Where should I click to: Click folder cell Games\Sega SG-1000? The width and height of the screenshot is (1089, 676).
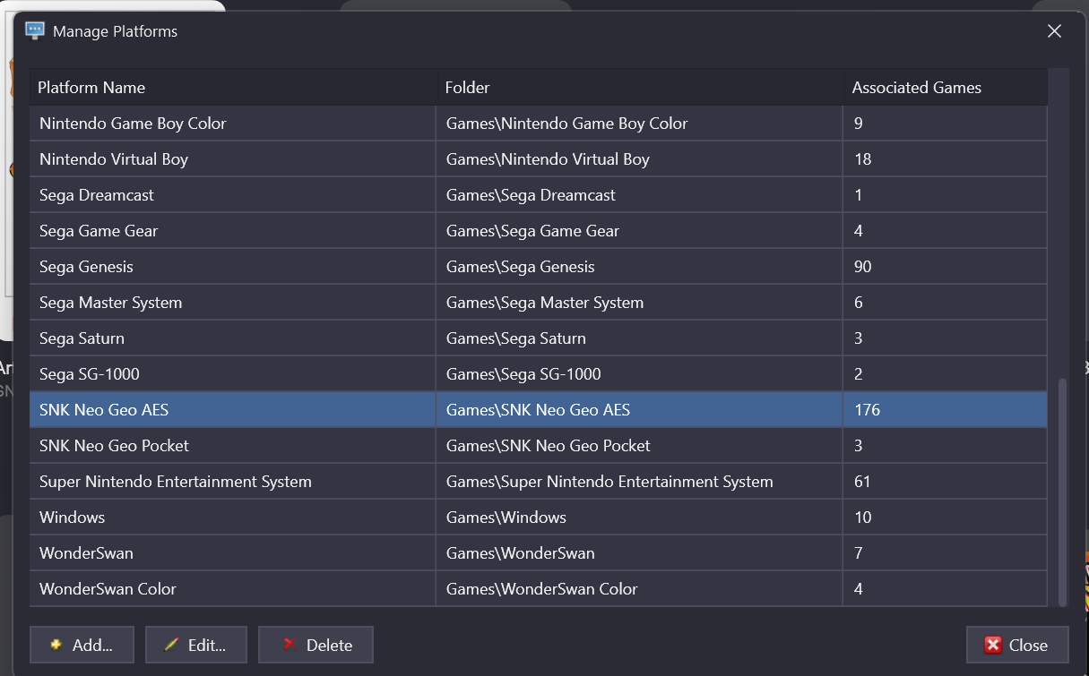point(640,374)
